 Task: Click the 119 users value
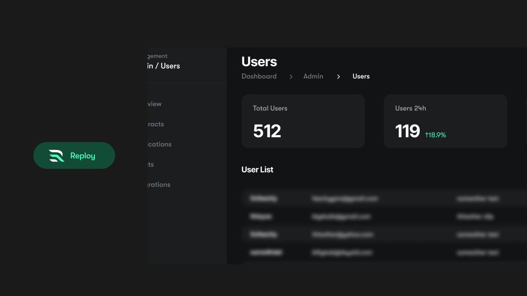tap(408, 131)
